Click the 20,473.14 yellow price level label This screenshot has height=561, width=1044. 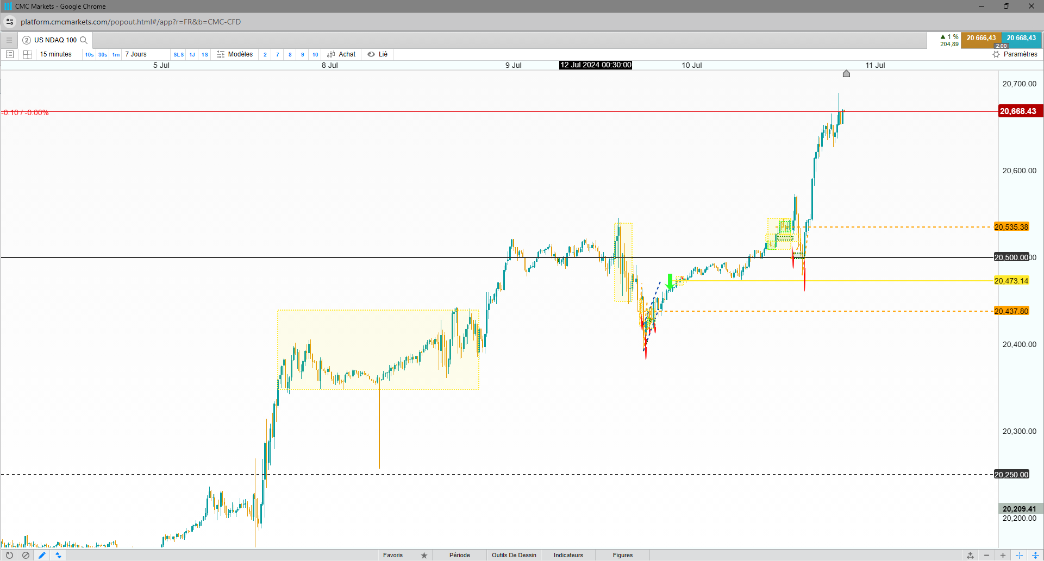1011,281
